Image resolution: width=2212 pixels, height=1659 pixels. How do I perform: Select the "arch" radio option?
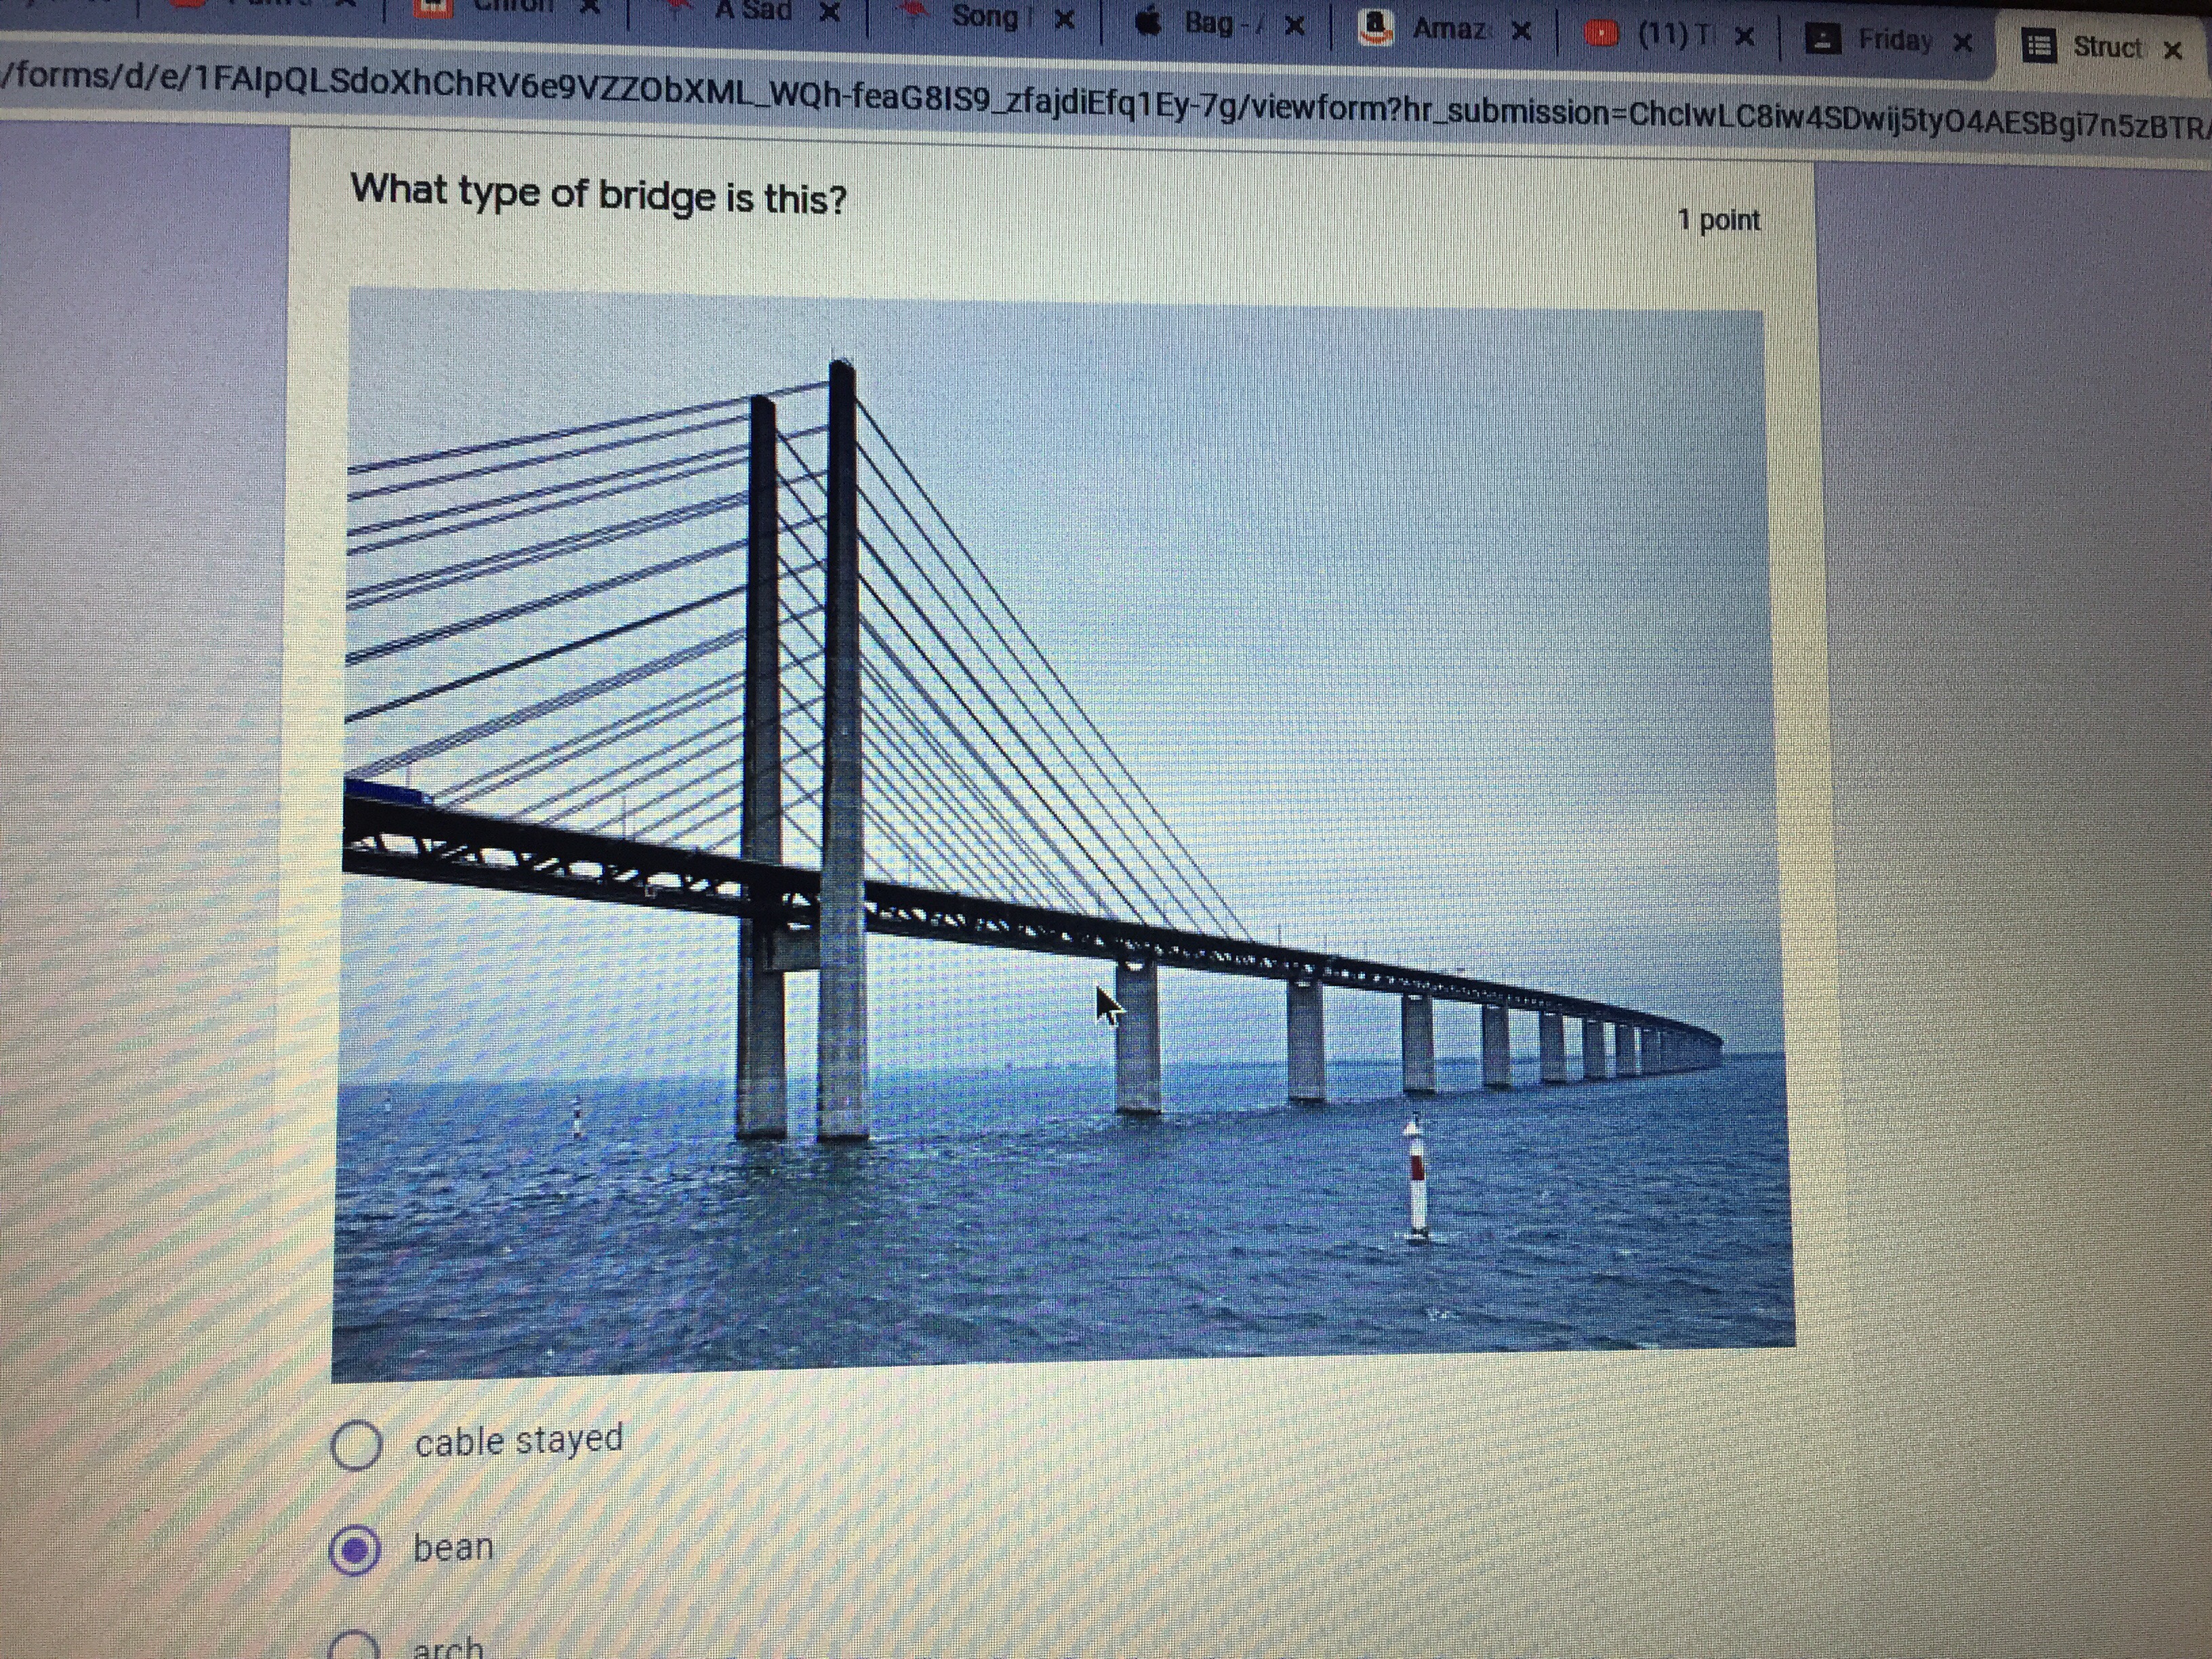coord(355,1645)
